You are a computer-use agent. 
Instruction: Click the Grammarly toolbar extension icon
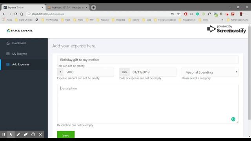point(198,14)
